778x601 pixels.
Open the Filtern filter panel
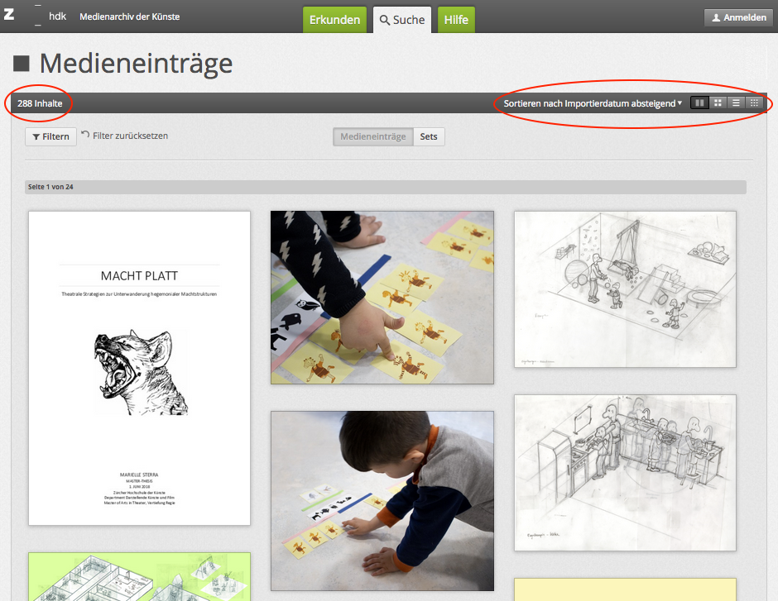click(x=50, y=136)
